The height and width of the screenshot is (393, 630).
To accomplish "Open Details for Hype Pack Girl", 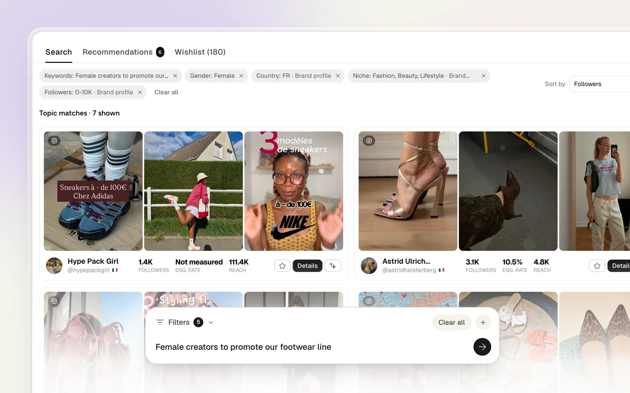I will click(308, 266).
